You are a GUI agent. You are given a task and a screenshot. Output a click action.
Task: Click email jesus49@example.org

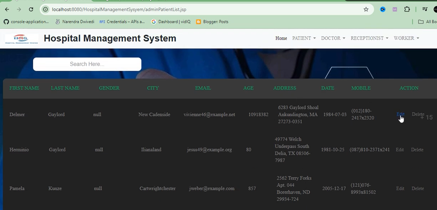click(x=209, y=149)
